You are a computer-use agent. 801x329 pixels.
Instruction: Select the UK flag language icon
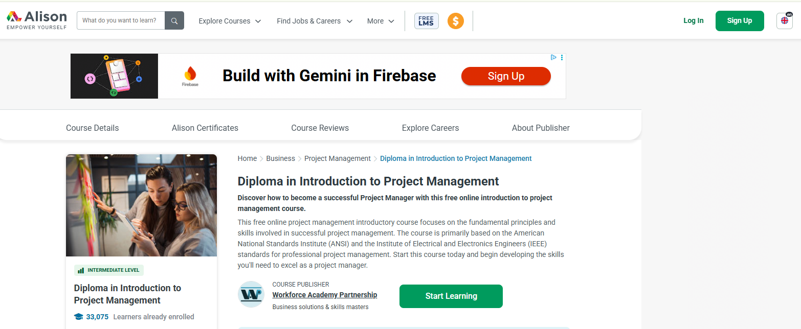(784, 21)
